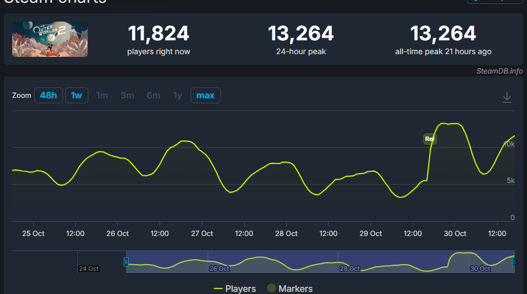Select the 1y zoom option
Screen dimensions: 527x294
[x=177, y=96]
